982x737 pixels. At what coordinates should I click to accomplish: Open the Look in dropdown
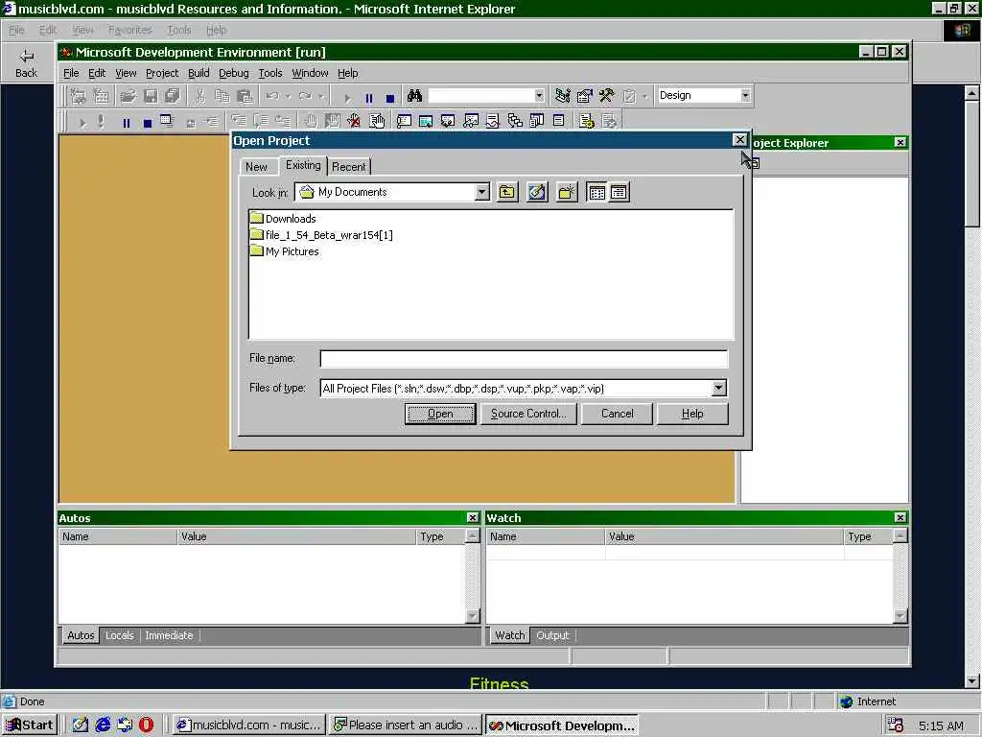pyautogui.click(x=481, y=192)
